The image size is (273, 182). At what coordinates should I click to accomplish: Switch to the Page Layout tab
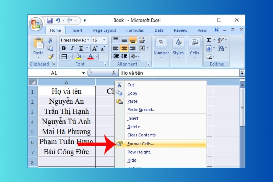104,30
